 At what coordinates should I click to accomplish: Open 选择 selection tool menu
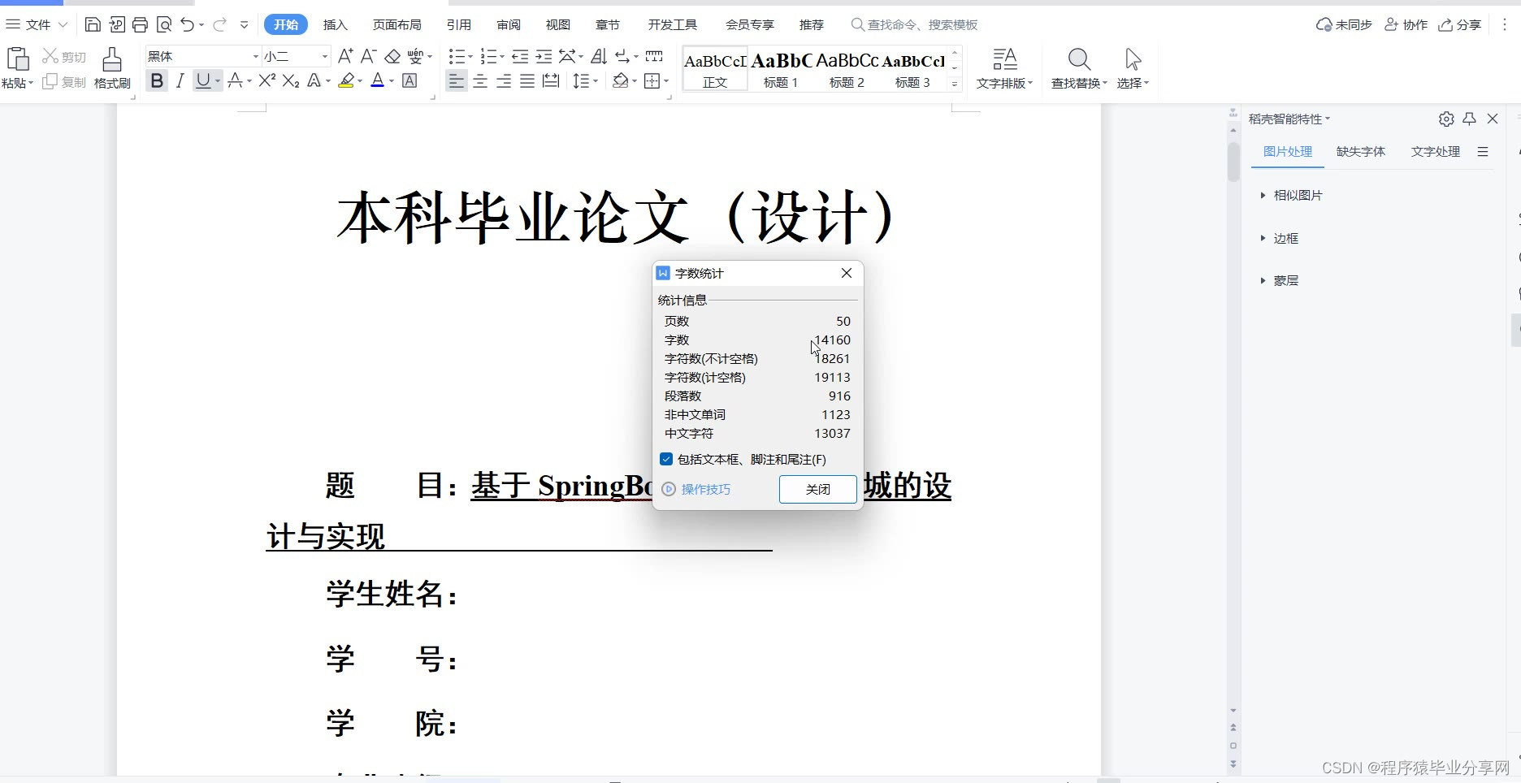point(1133,68)
